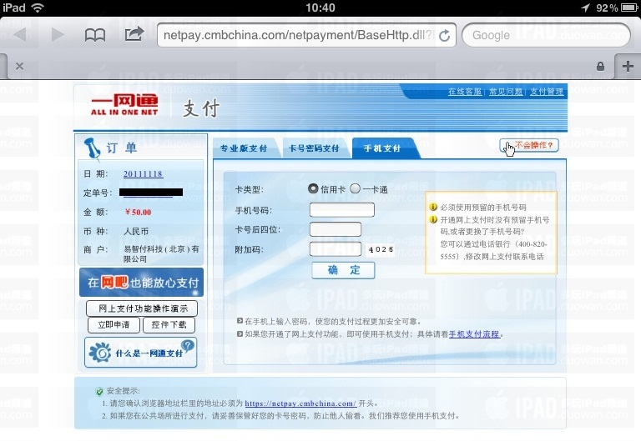Click the 控件下载 button
The image size is (641, 441).
coord(169,325)
